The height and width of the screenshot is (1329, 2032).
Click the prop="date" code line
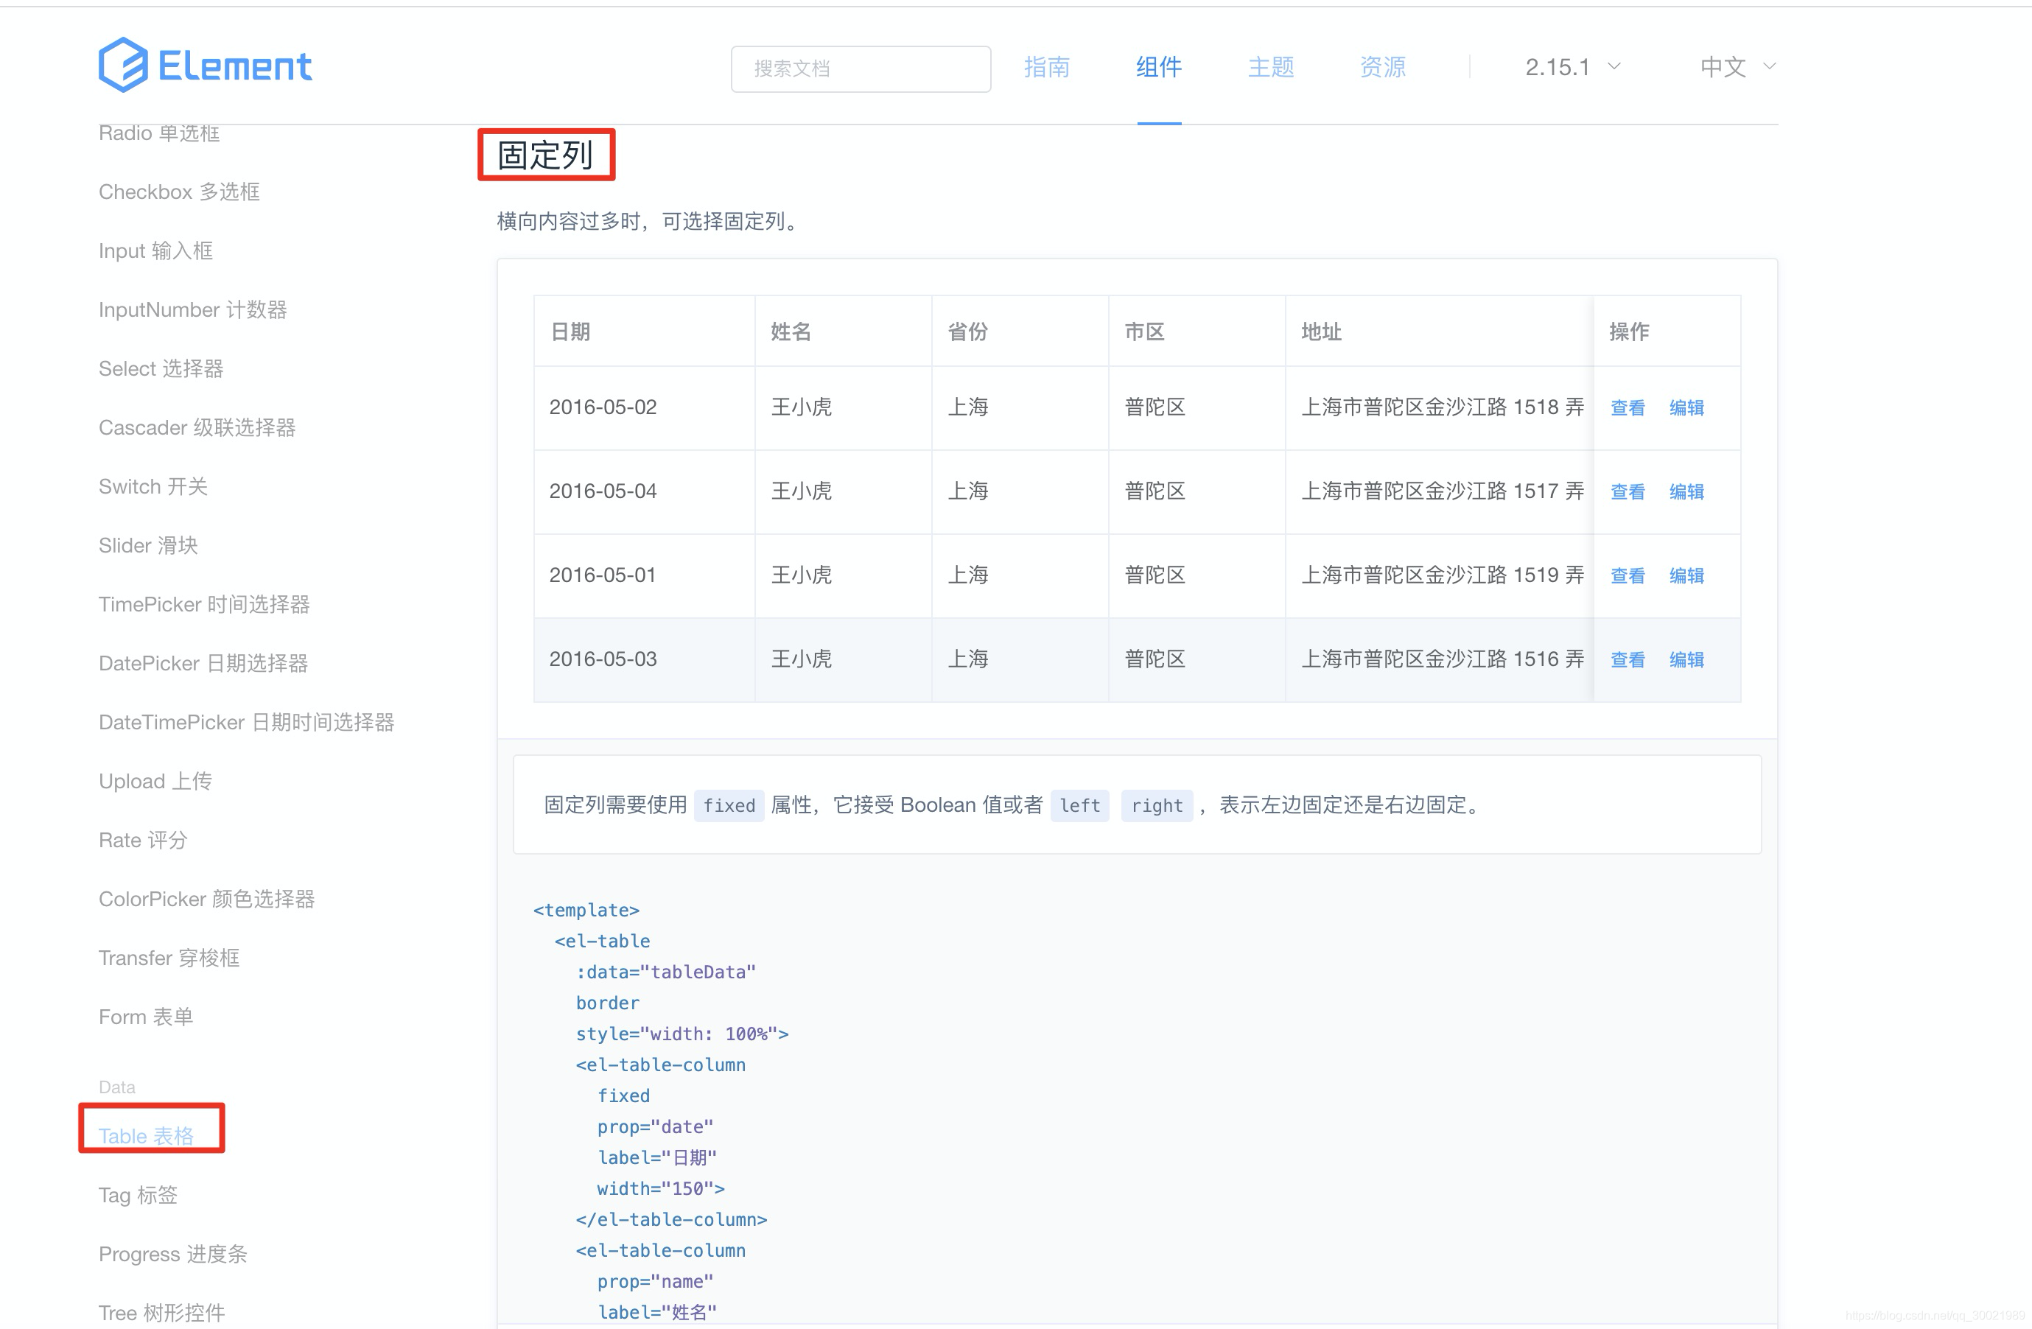point(655,1126)
